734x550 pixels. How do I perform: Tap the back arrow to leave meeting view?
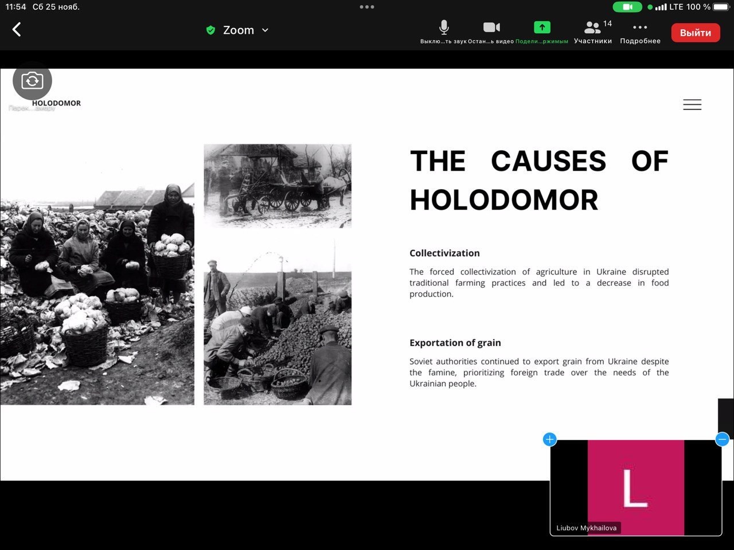(x=17, y=30)
